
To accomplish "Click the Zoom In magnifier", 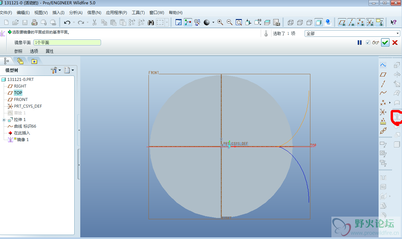I will [x=220, y=22].
